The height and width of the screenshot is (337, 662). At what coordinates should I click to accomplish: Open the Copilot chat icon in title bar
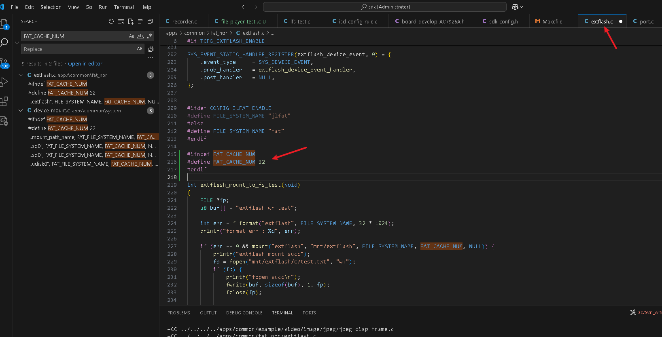[515, 7]
